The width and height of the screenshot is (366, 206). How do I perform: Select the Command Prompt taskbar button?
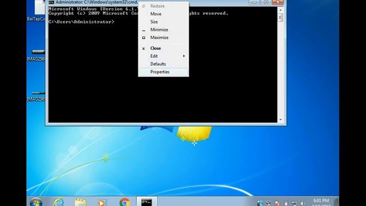146,202
